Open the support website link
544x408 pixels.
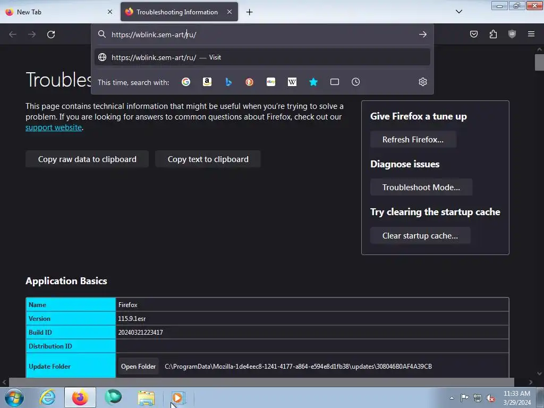(54, 127)
